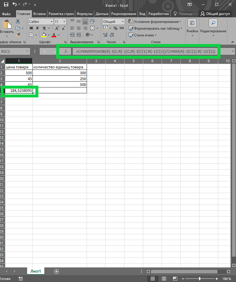This screenshot has height=282, width=236.
Task: Switch to Page Layout view
Action: (x=164, y=278)
